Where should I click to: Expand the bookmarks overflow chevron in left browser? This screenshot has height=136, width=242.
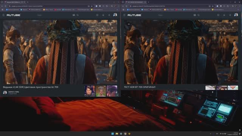(x=118, y=9)
